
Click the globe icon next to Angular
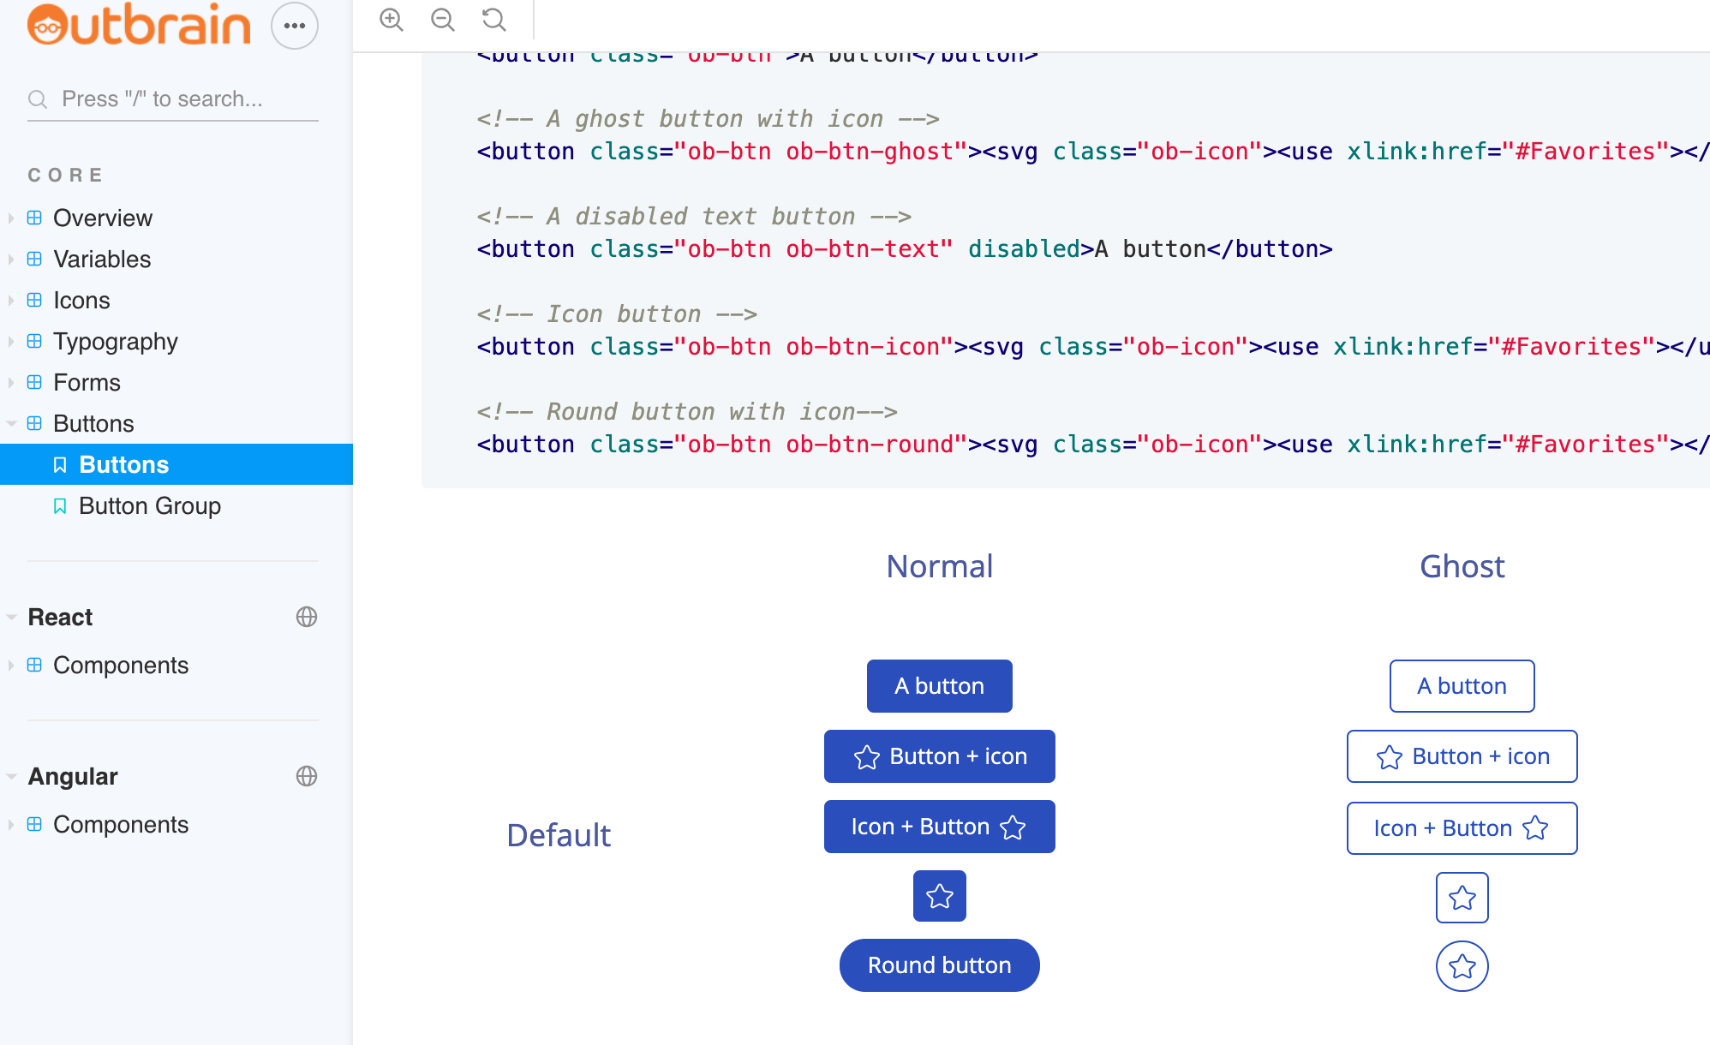pos(307,776)
